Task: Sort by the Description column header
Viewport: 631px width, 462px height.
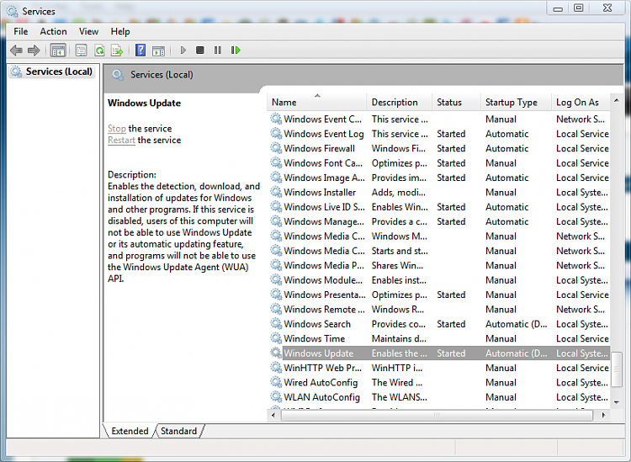Action: point(399,102)
